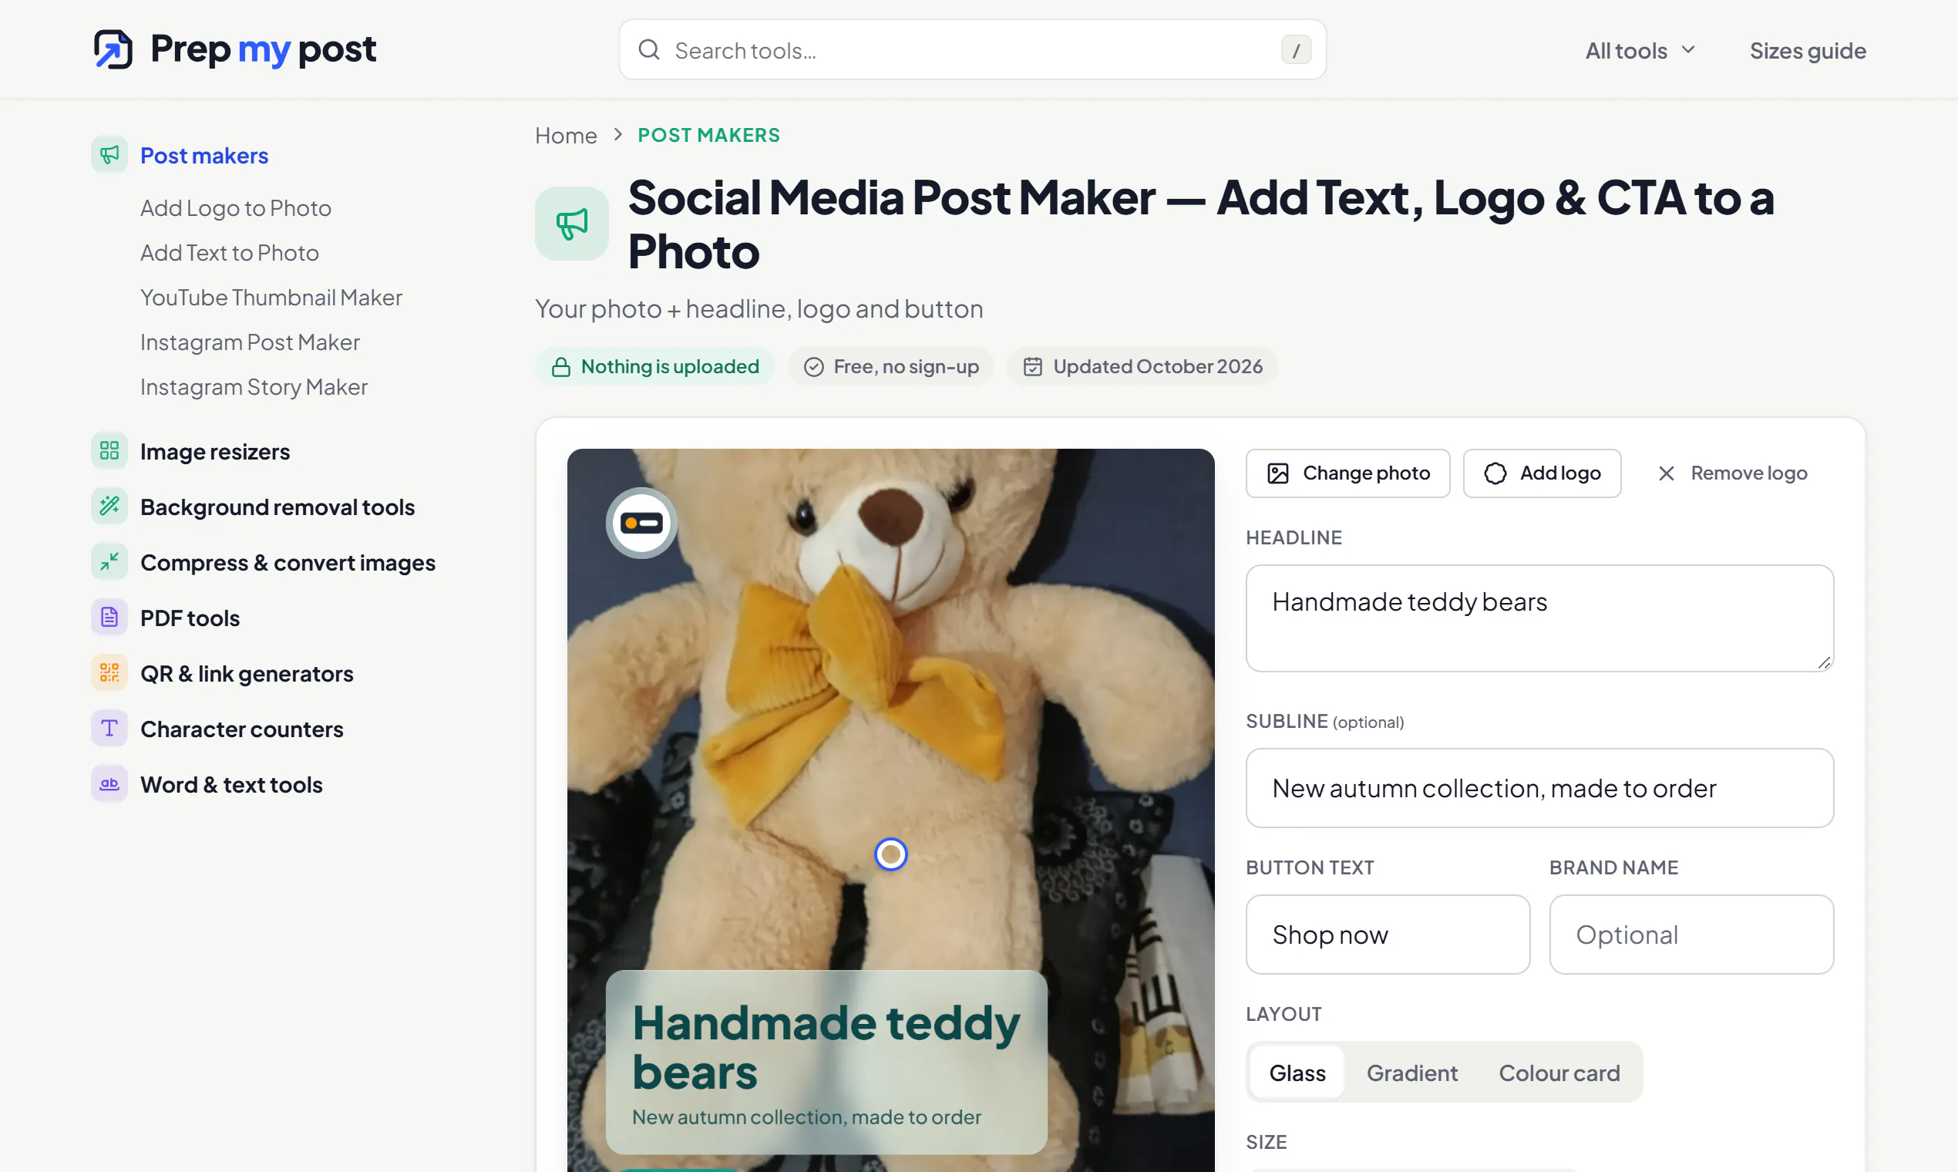Click the Compress & convert arrows icon
Image resolution: width=1958 pixels, height=1172 pixels.
coord(109,561)
